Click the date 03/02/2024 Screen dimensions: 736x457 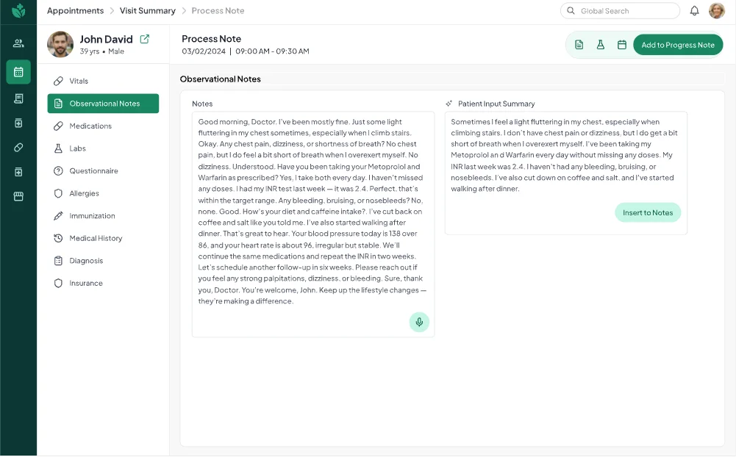tap(204, 51)
